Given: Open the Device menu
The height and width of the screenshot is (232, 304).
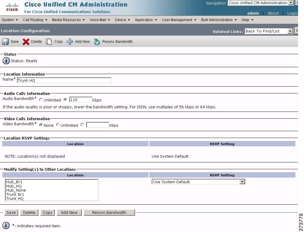Looking at the screenshot, I should tap(123, 20).
